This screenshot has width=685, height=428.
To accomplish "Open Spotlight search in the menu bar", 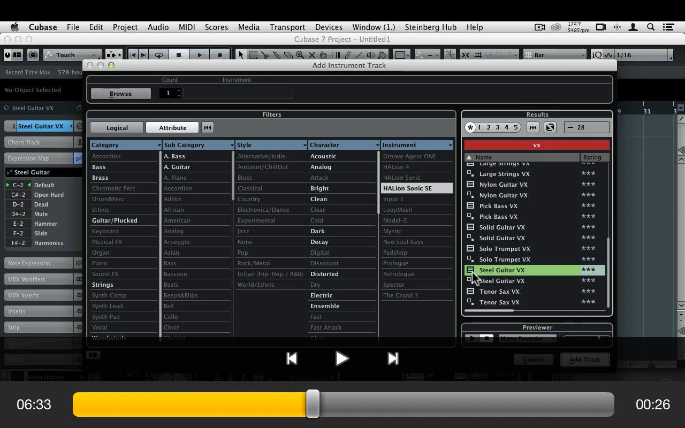I will [651, 27].
